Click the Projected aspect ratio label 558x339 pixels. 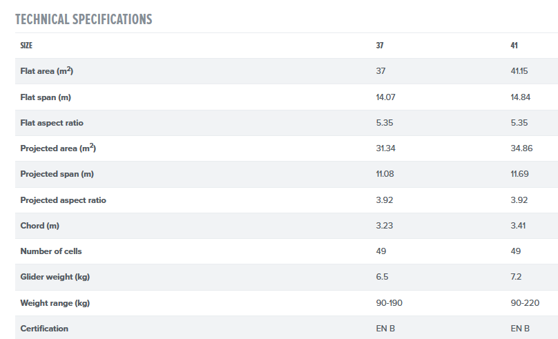(x=63, y=200)
